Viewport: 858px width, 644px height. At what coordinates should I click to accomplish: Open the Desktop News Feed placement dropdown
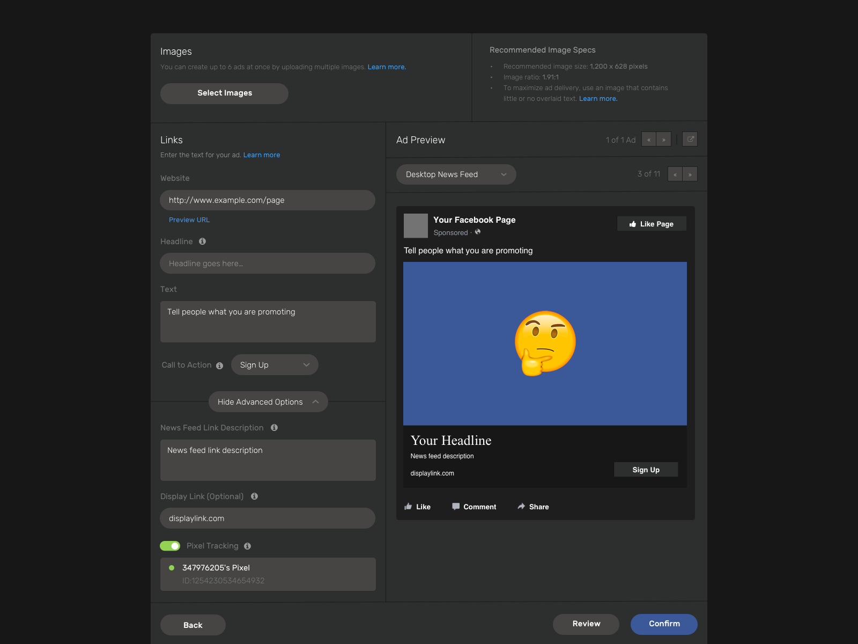[455, 174]
